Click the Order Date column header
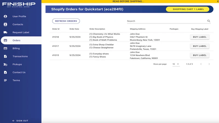Viewport: 219px width, 123px height. tap(74, 29)
